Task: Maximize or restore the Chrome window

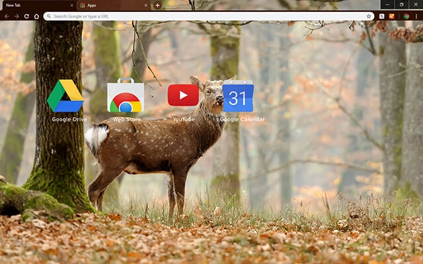Action: pos(401,5)
